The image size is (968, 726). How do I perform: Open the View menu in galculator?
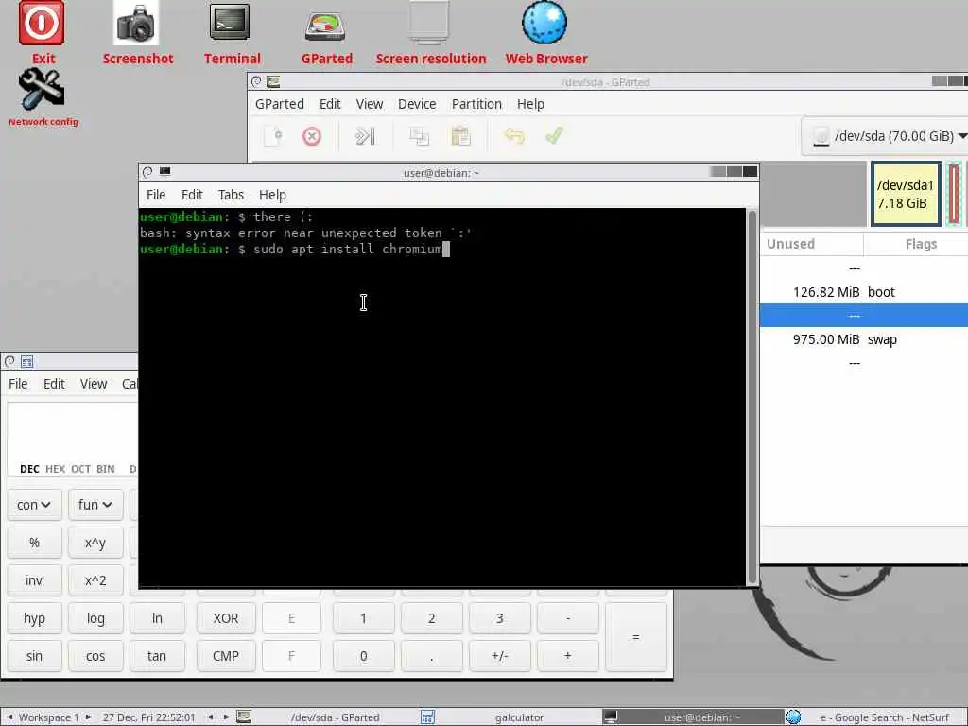point(94,384)
